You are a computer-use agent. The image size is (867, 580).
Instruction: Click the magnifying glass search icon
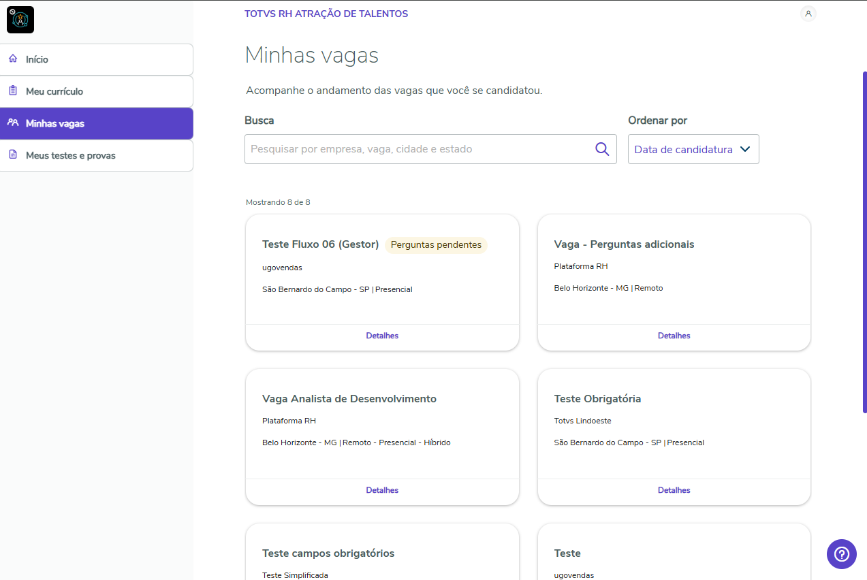602,149
